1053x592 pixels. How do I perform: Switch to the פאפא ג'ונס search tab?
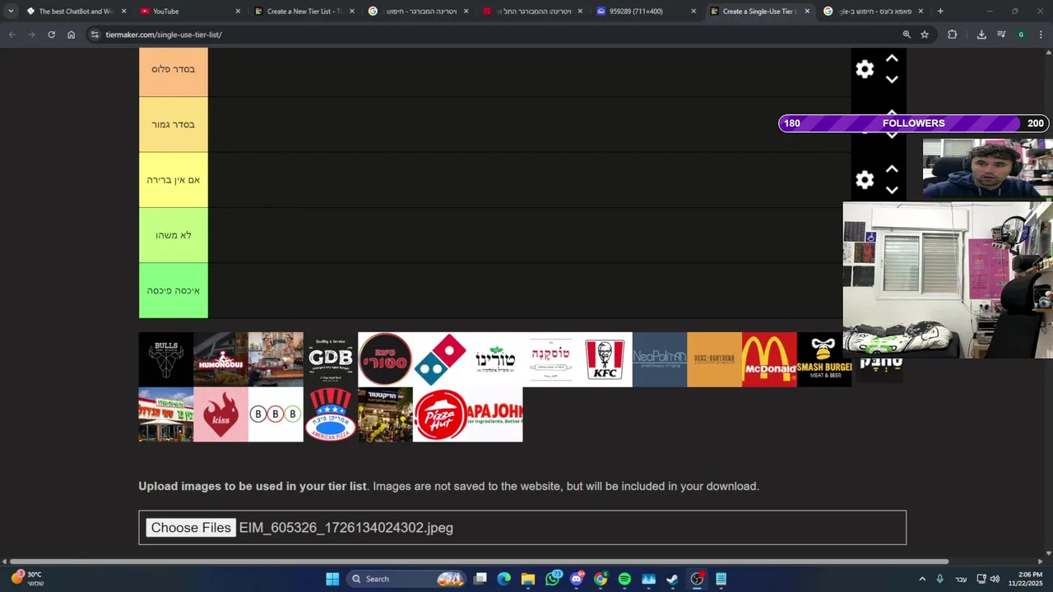tap(872, 12)
